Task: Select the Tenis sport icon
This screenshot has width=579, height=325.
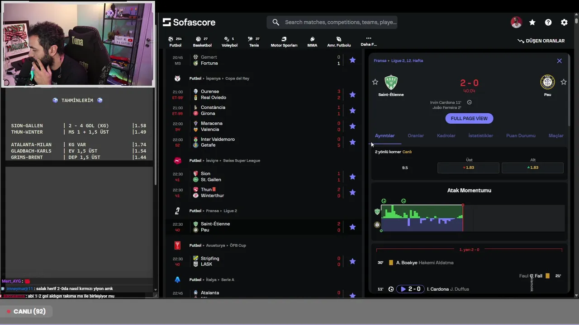Action: [x=254, y=42]
